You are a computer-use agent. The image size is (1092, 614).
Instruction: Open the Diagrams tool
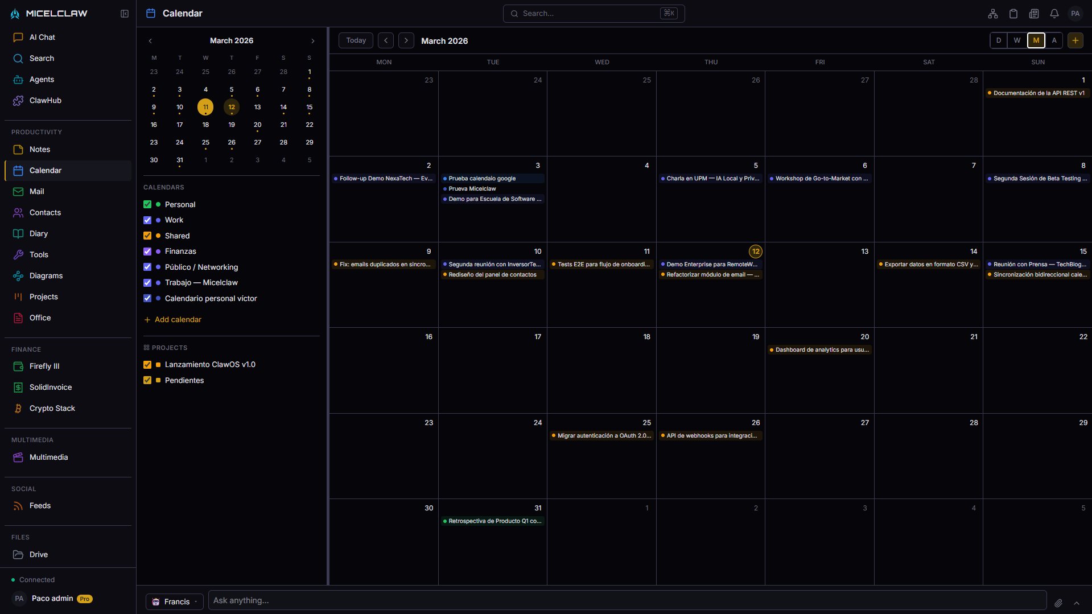coord(46,275)
